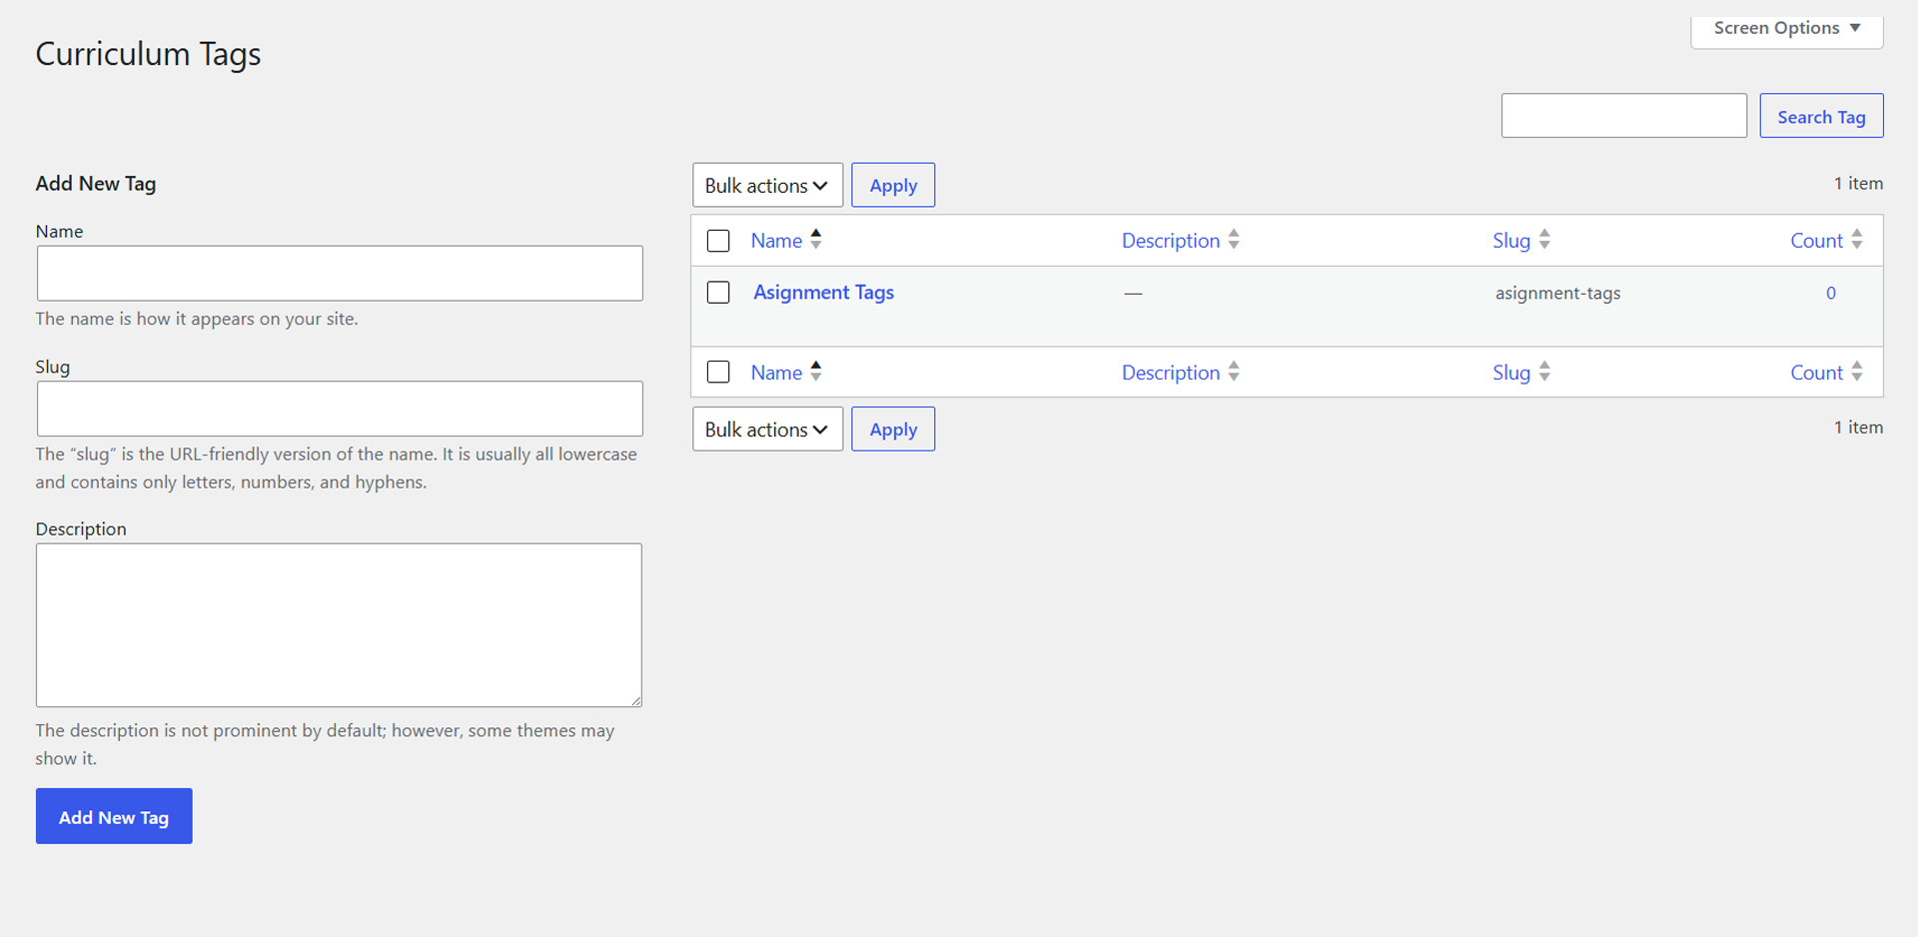Sort by Slug in table header
Screen dimensions: 1918x937
(1511, 241)
